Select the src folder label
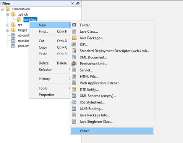The height and width of the screenshot is (143, 183). pyautogui.click(x=20, y=25)
